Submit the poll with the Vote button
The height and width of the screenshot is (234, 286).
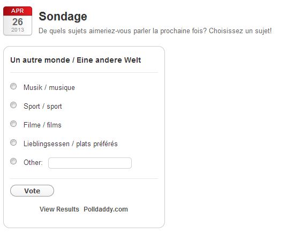(32, 191)
